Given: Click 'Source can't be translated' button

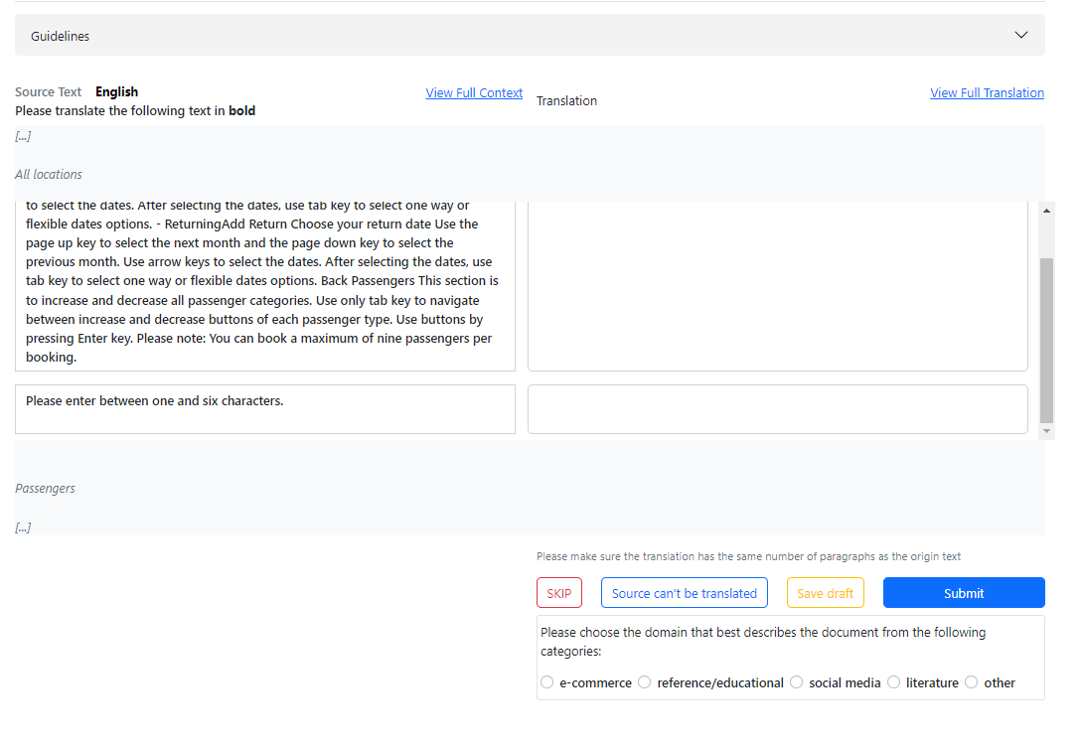Looking at the screenshot, I should point(684,593).
